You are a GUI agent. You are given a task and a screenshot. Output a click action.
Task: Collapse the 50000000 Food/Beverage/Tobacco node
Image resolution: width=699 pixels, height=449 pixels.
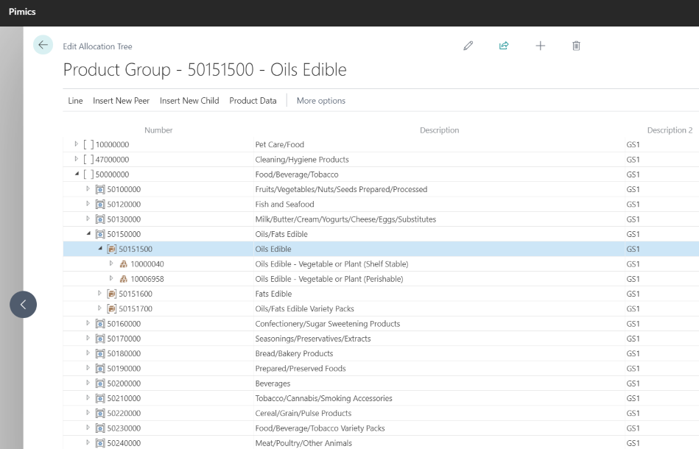pos(77,174)
